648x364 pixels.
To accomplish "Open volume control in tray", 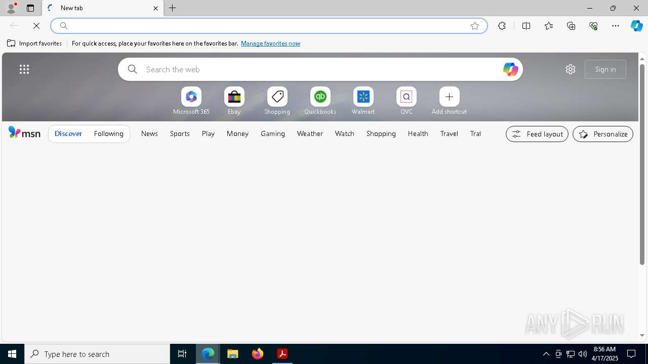I will [583, 354].
